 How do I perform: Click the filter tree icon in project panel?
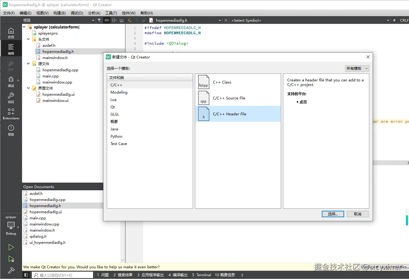tap(99, 20)
